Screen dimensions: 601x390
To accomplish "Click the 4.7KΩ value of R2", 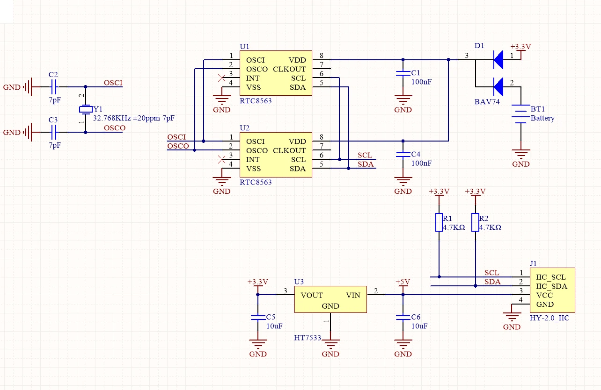I will (x=490, y=227).
